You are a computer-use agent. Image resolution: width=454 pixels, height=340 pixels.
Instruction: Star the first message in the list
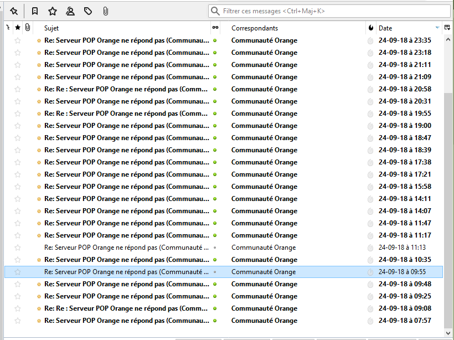17,40
